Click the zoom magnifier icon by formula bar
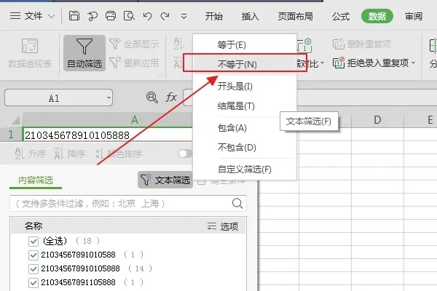Viewport: 437px width, 291px height. [x=152, y=97]
